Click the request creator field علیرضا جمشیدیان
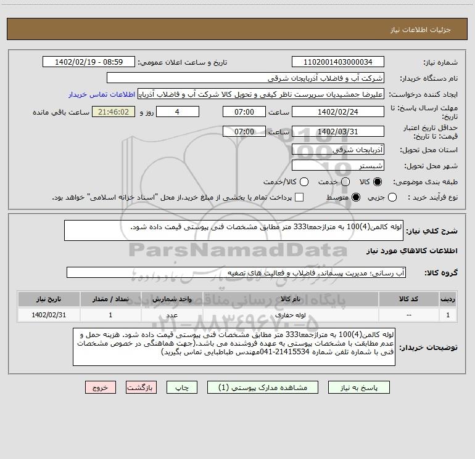Image resolution: width=475 pixels, height=459 pixels. tap(261, 94)
